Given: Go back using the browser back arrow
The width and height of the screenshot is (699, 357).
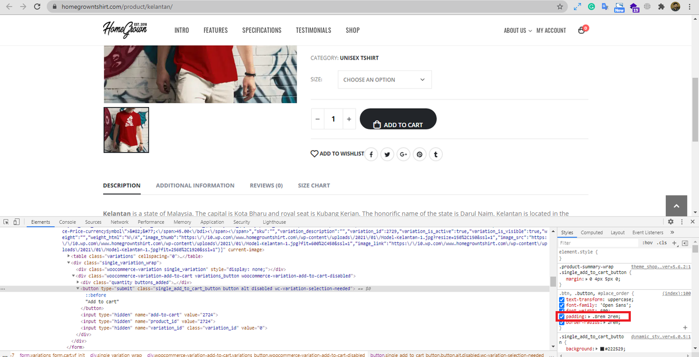Looking at the screenshot, I should [8, 7].
